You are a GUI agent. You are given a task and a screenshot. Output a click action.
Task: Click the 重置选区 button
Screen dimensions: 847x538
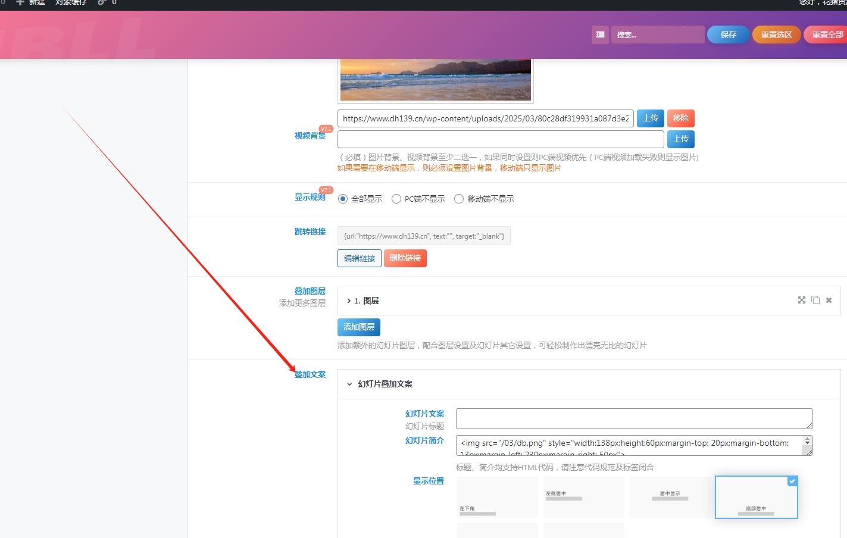[x=777, y=35]
